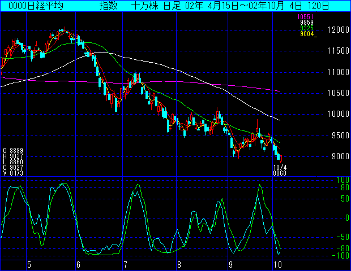Click the 12000 price axis label
351x271 pixels.
338,30
